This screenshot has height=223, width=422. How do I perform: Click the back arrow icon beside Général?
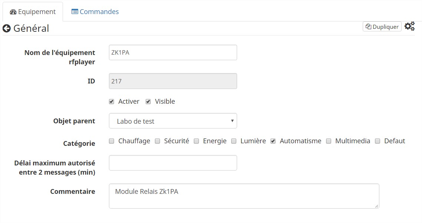[6, 28]
